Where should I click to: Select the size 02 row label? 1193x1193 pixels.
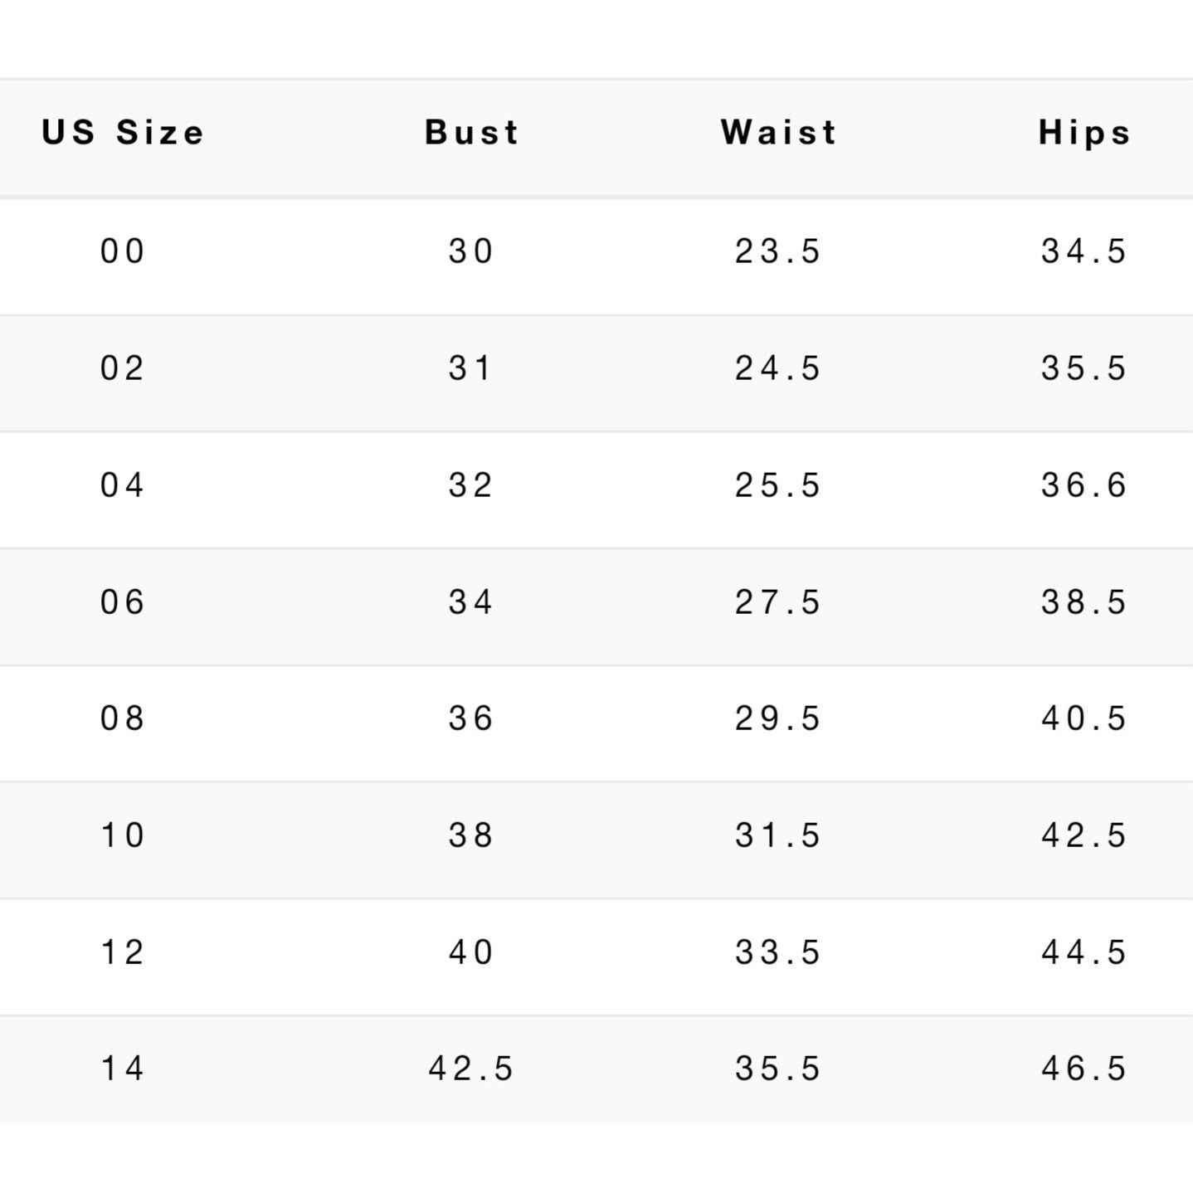[x=123, y=368]
